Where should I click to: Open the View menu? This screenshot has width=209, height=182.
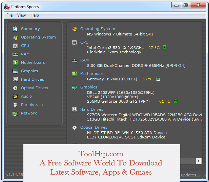(x=21, y=15)
